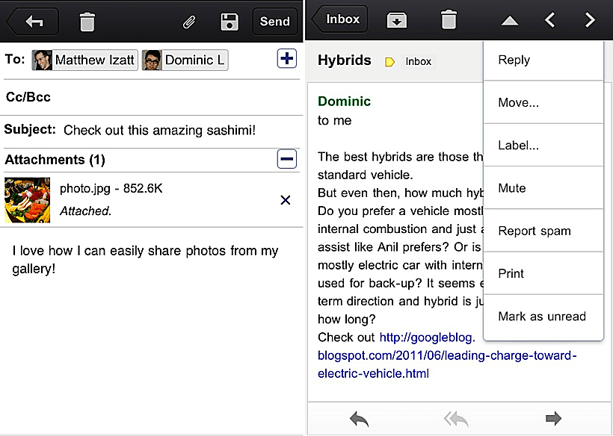Remove the photo.jpg attachment

click(x=285, y=200)
